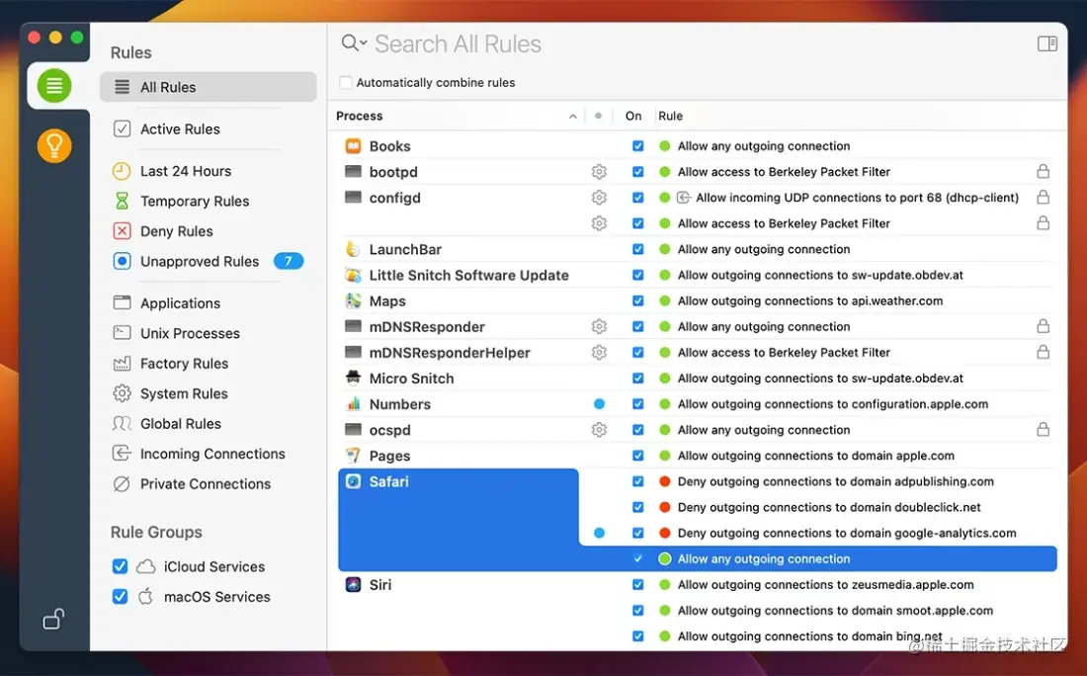Toggle the inspector panel icon at top right
This screenshot has height=676, width=1087.
pyautogui.click(x=1046, y=43)
